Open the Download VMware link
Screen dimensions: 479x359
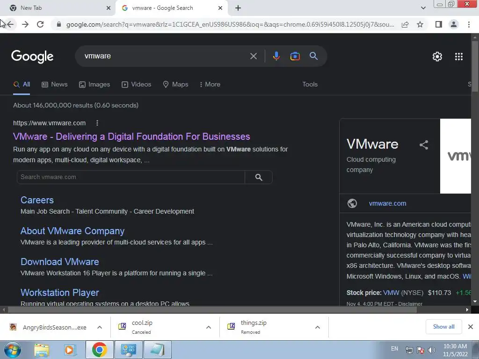pyautogui.click(x=59, y=262)
